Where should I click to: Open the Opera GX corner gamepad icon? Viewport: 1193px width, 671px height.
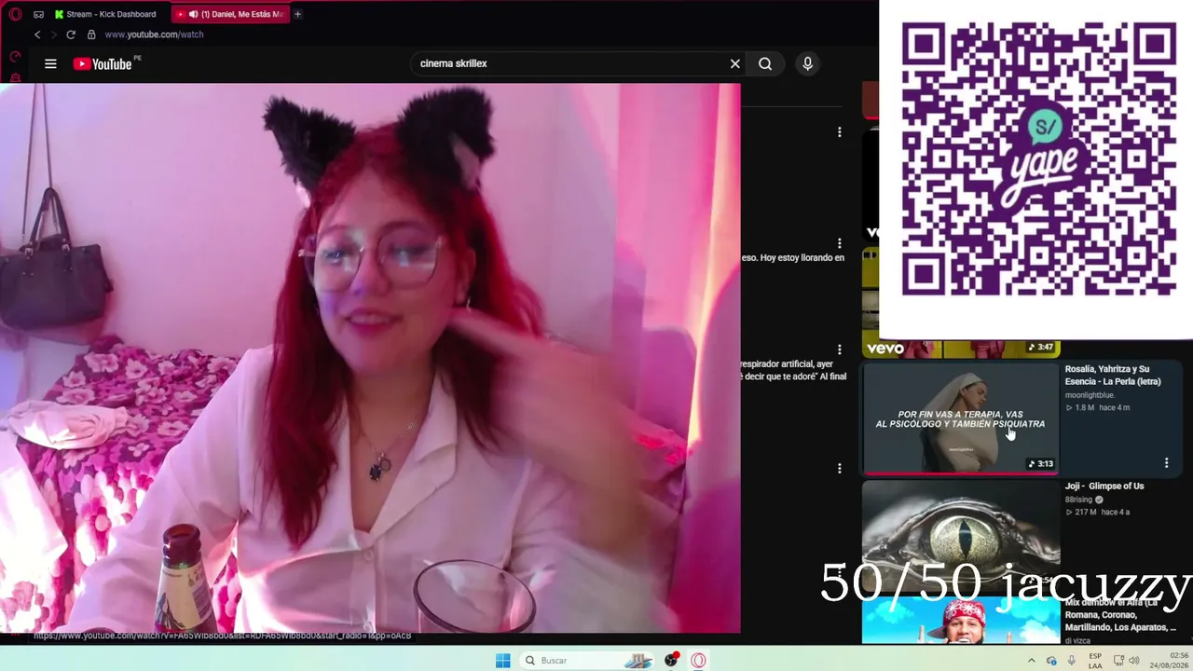coord(38,14)
